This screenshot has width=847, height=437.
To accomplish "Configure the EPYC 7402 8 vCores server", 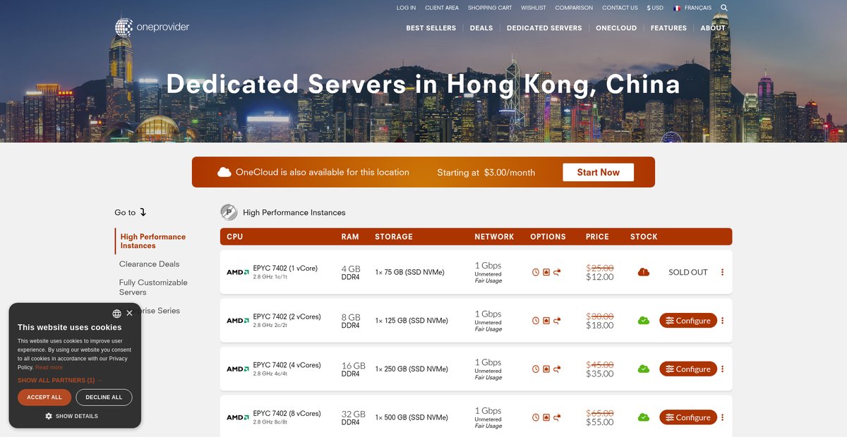I will (688, 417).
